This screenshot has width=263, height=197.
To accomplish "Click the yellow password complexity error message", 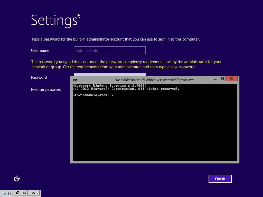I will (x=126, y=64).
